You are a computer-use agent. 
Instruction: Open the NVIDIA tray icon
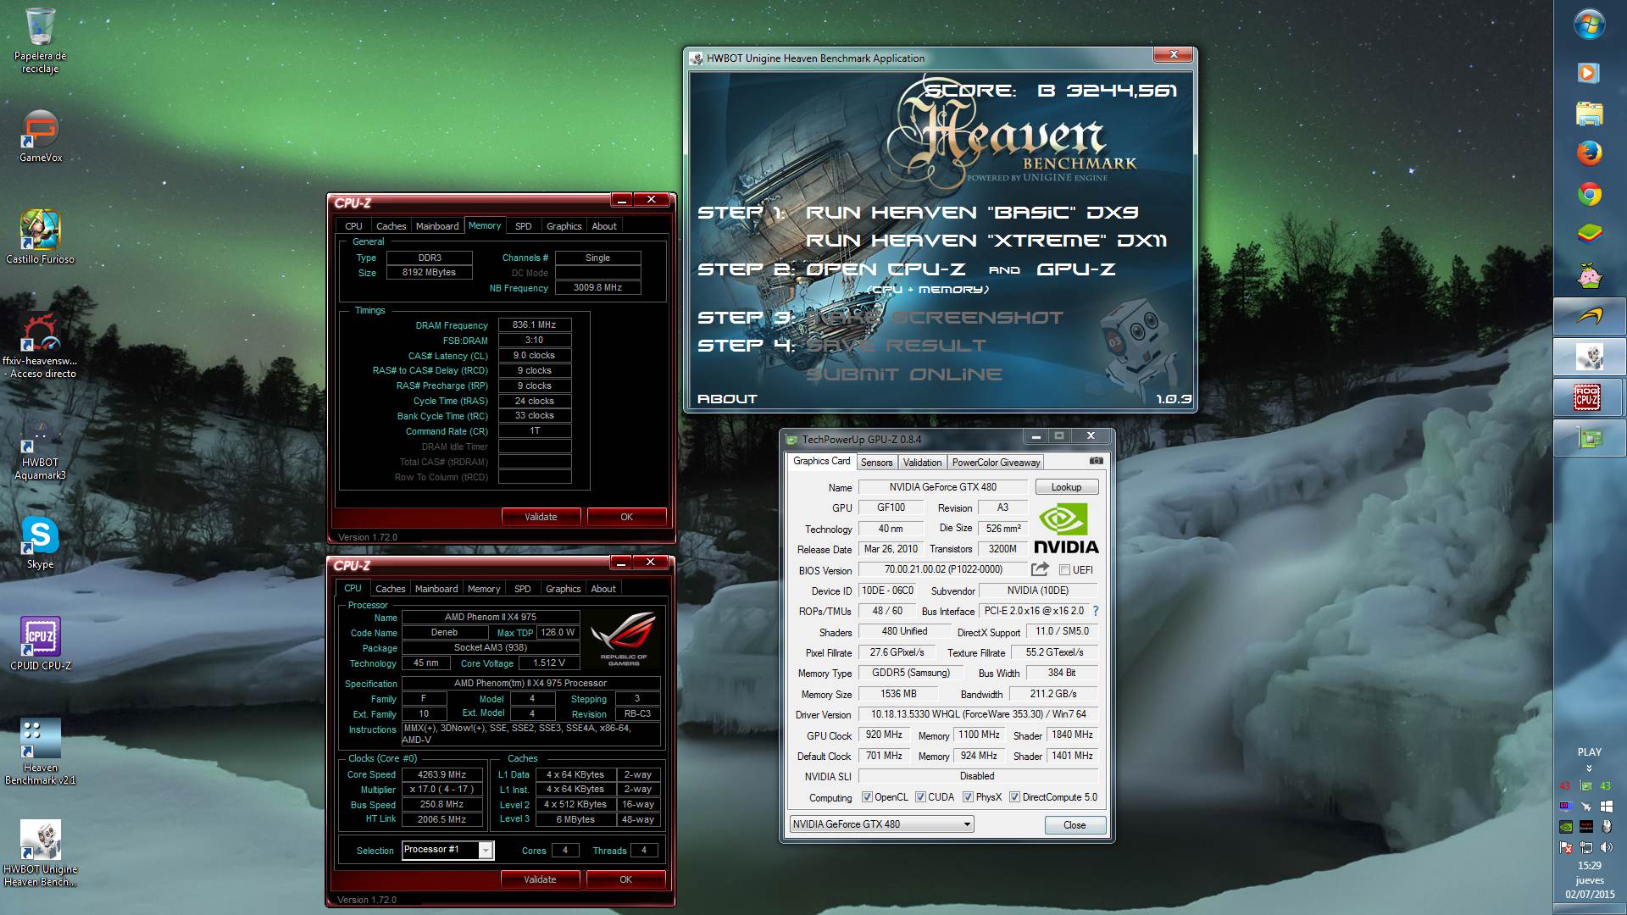tap(1565, 827)
